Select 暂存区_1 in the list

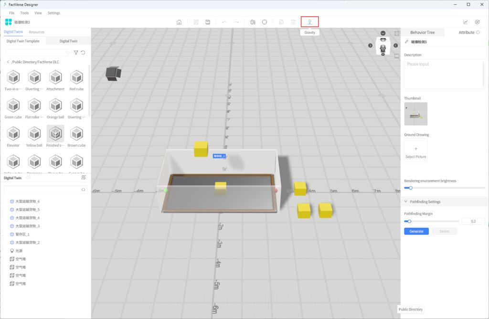click(22, 234)
